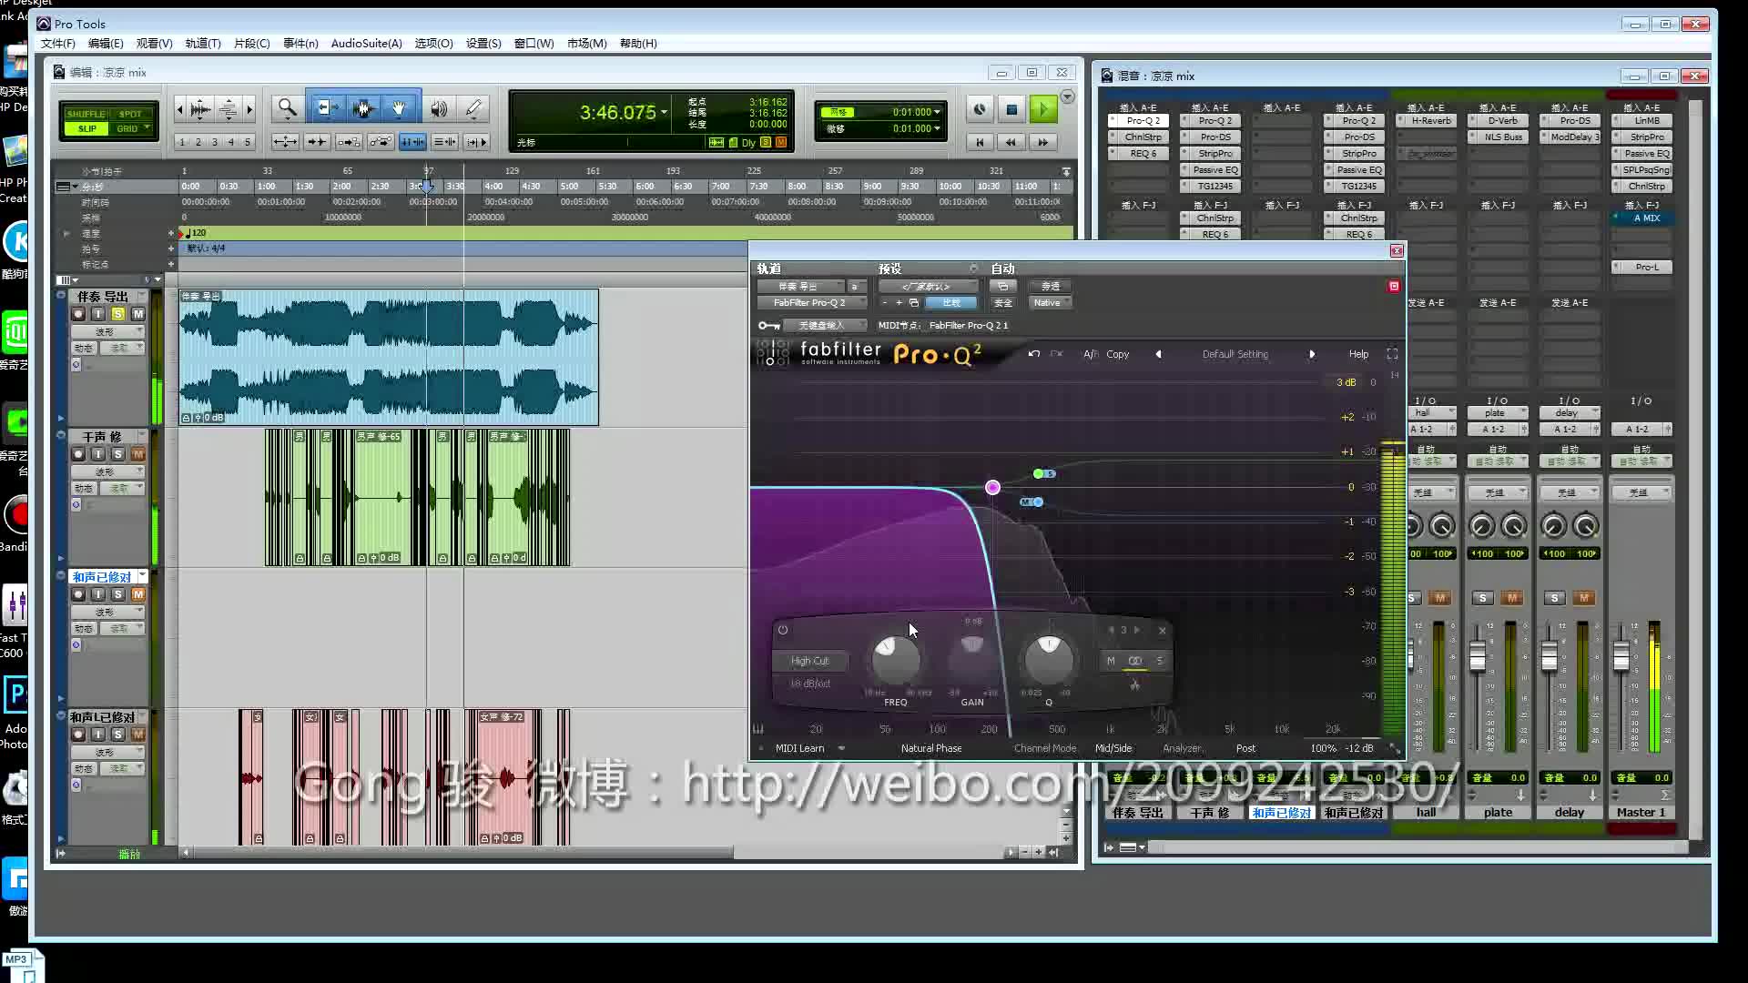
Task: Click the Pro-Q 2 undo arrow
Action: (x=1033, y=354)
